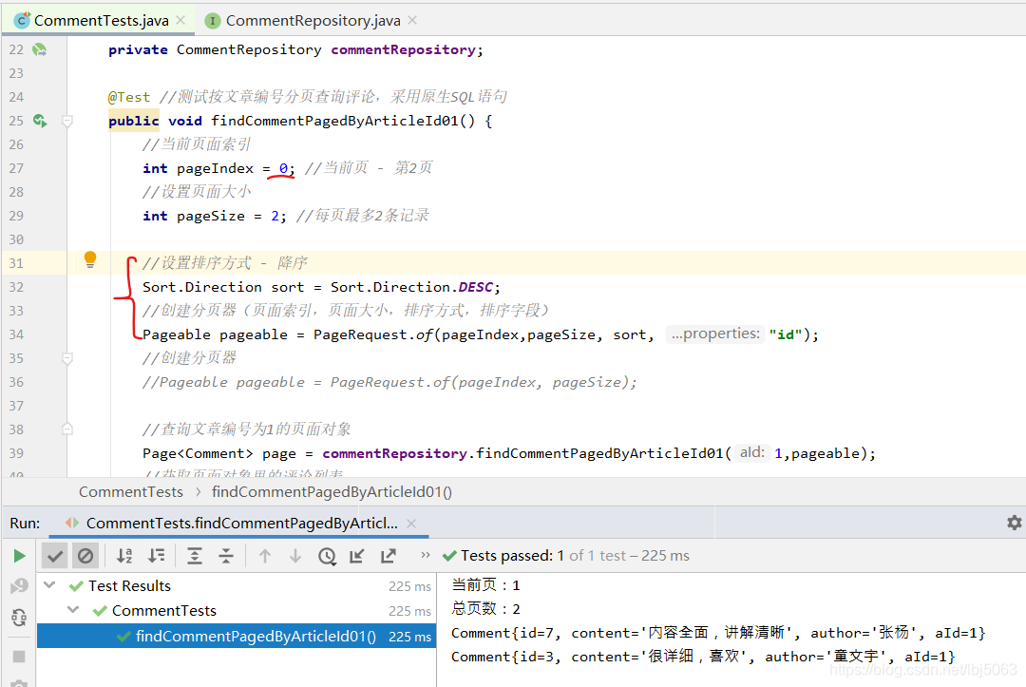Click the commentRepository field name on line 22
The image size is (1026, 687).
pyautogui.click(x=403, y=49)
